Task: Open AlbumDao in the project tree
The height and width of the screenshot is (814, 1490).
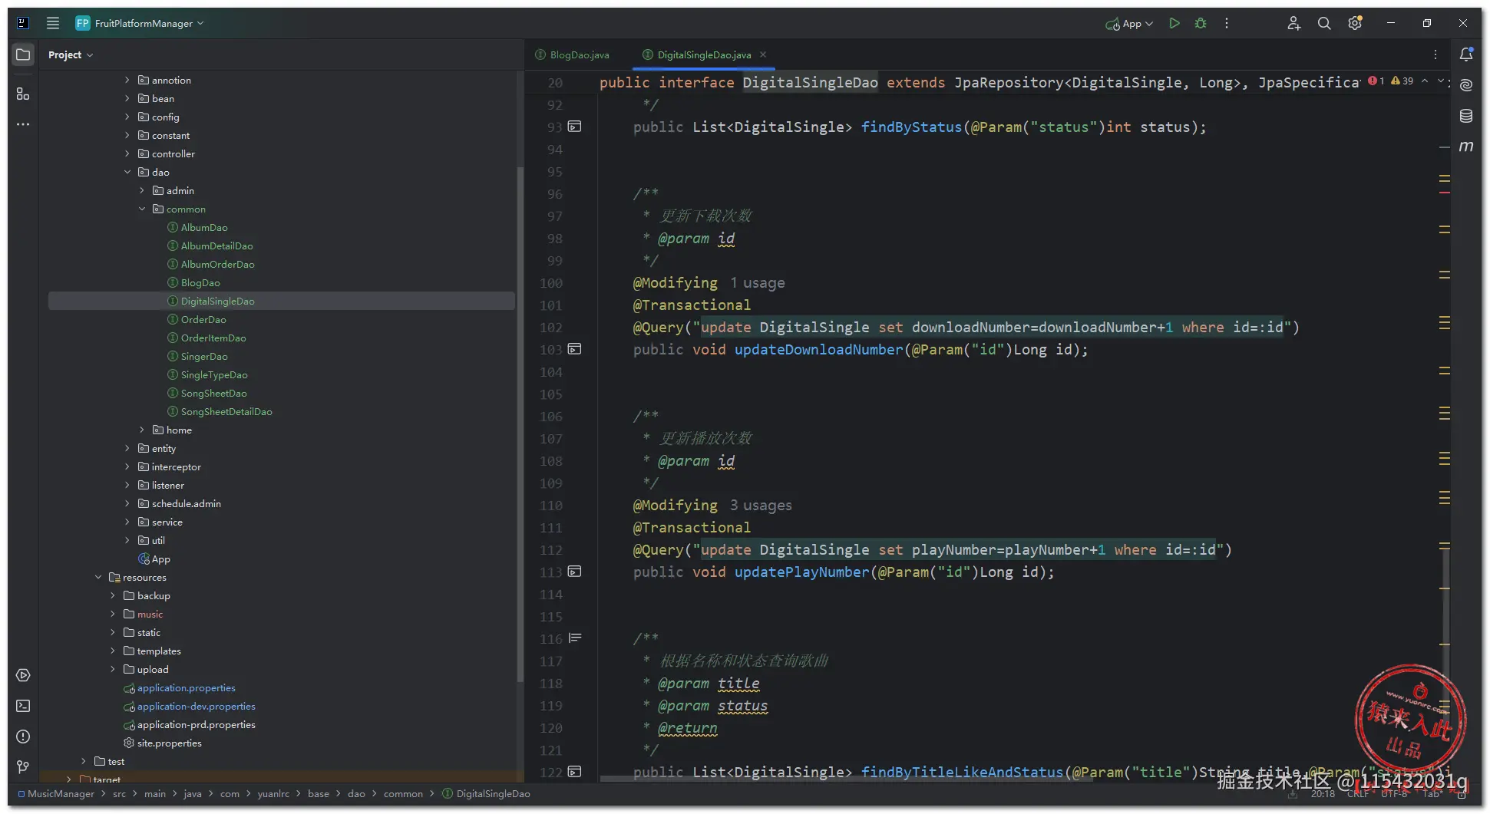Action: coord(204,227)
